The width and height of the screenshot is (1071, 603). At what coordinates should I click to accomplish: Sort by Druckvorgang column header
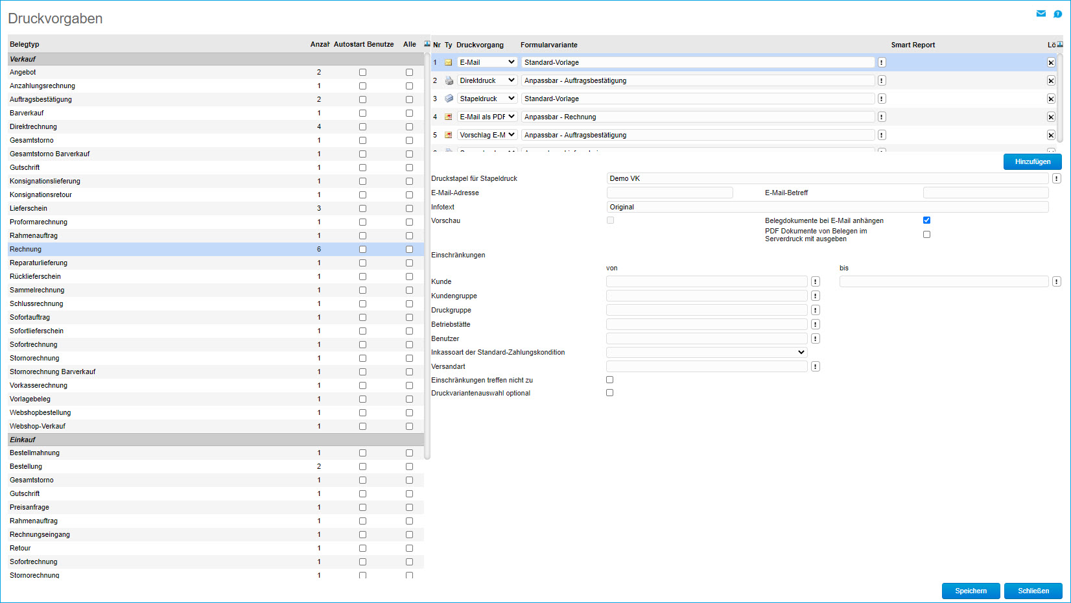point(480,45)
